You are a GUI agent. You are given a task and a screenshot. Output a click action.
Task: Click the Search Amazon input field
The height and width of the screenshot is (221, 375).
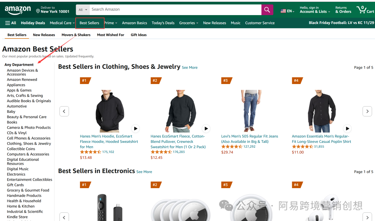click(x=175, y=9)
